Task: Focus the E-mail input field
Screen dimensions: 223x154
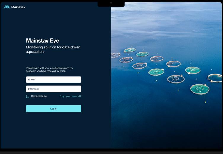Action: pyautogui.click(x=53, y=80)
